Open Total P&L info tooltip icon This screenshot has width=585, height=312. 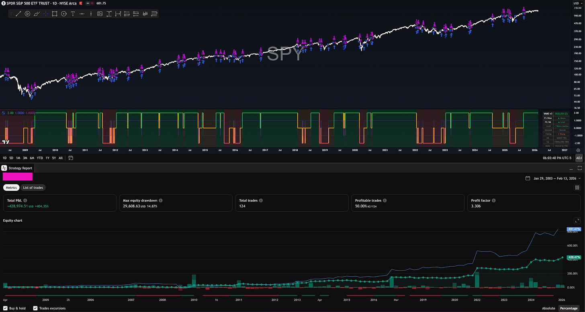tap(25, 200)
